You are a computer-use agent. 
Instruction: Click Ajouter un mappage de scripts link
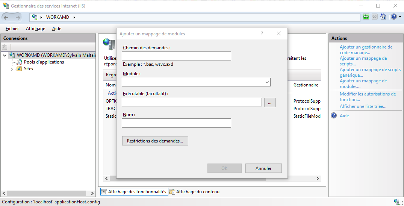(363, 61)
